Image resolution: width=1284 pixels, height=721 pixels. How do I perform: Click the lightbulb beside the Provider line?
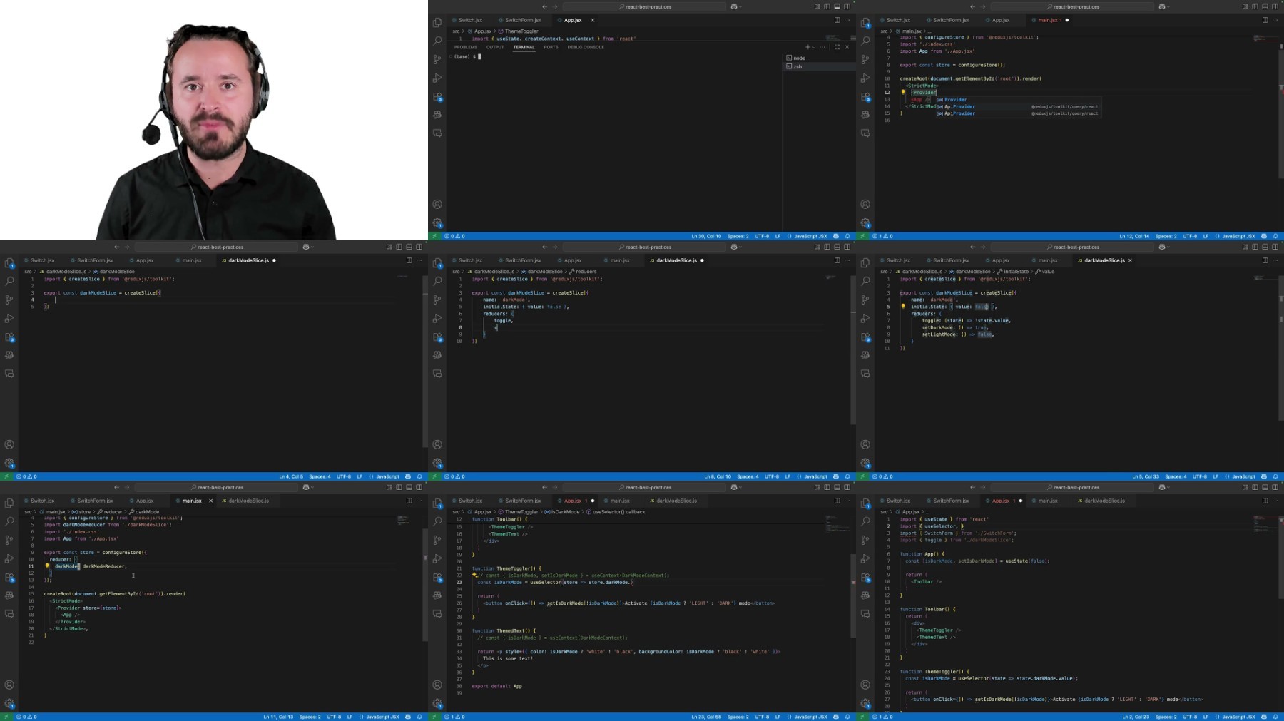(903, 92)
